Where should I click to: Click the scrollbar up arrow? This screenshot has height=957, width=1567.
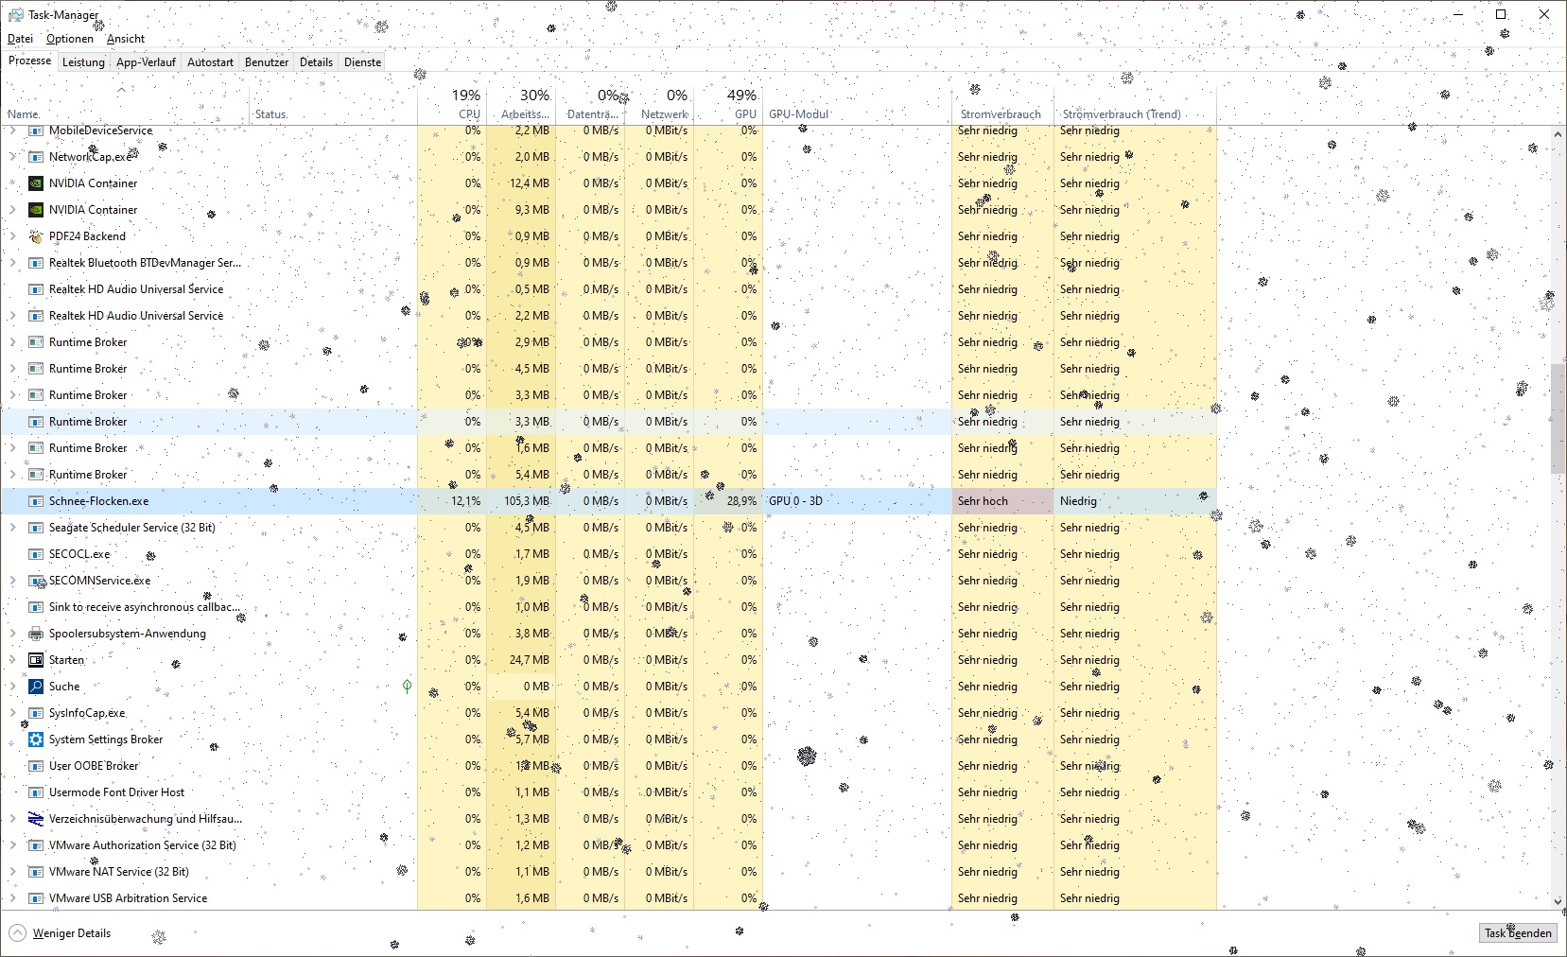[1558, 133]
